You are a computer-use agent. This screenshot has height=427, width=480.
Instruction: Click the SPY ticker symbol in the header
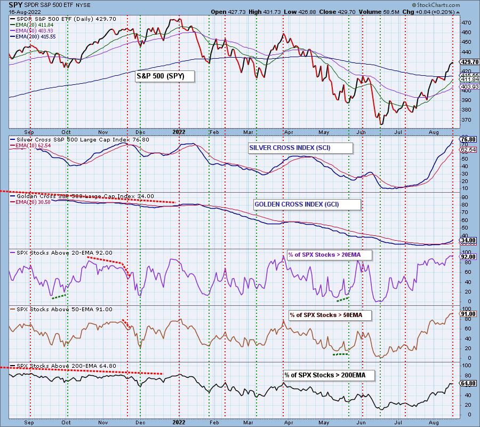point(15,5)
